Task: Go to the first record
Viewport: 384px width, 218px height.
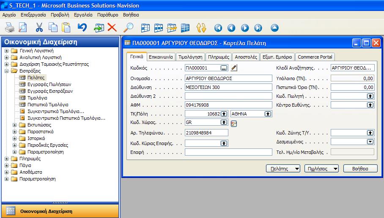Action: (x=218, y=28)
